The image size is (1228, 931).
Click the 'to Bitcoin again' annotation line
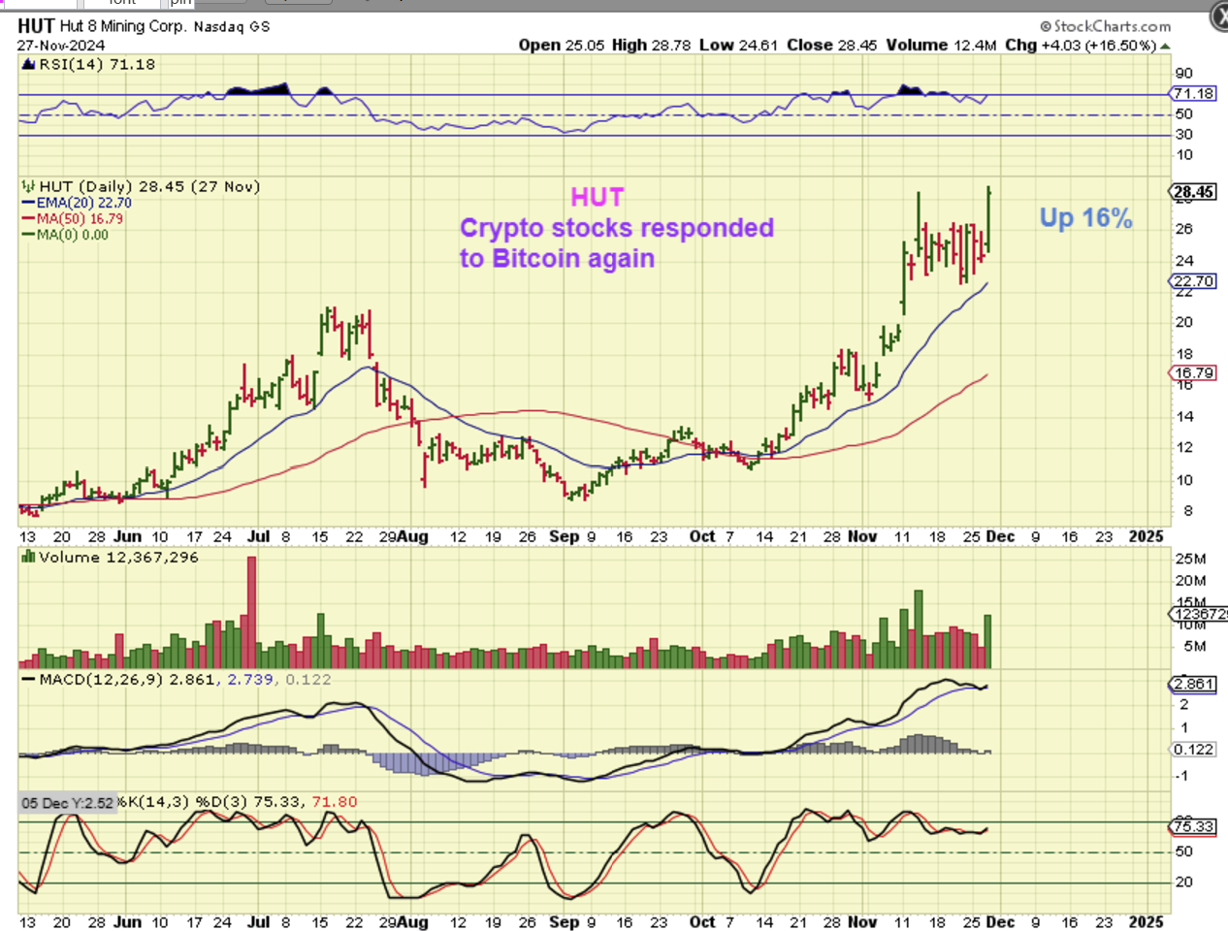[557, 259]
